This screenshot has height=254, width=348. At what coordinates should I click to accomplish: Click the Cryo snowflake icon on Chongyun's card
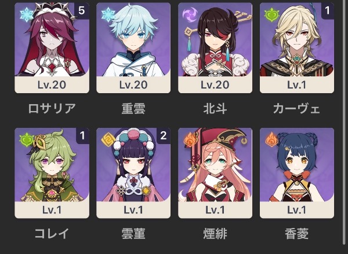(x=108, y=14)
